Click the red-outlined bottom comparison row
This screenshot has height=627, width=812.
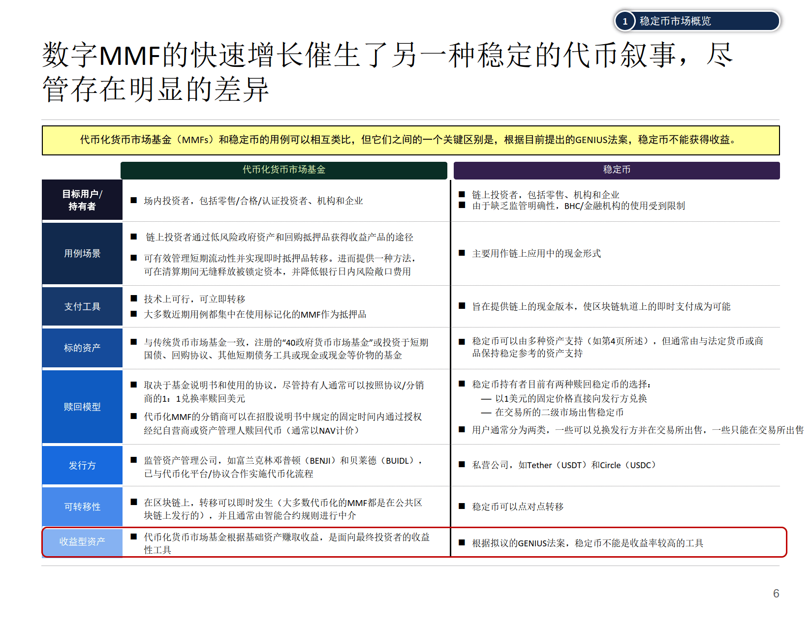pos(413,542)
